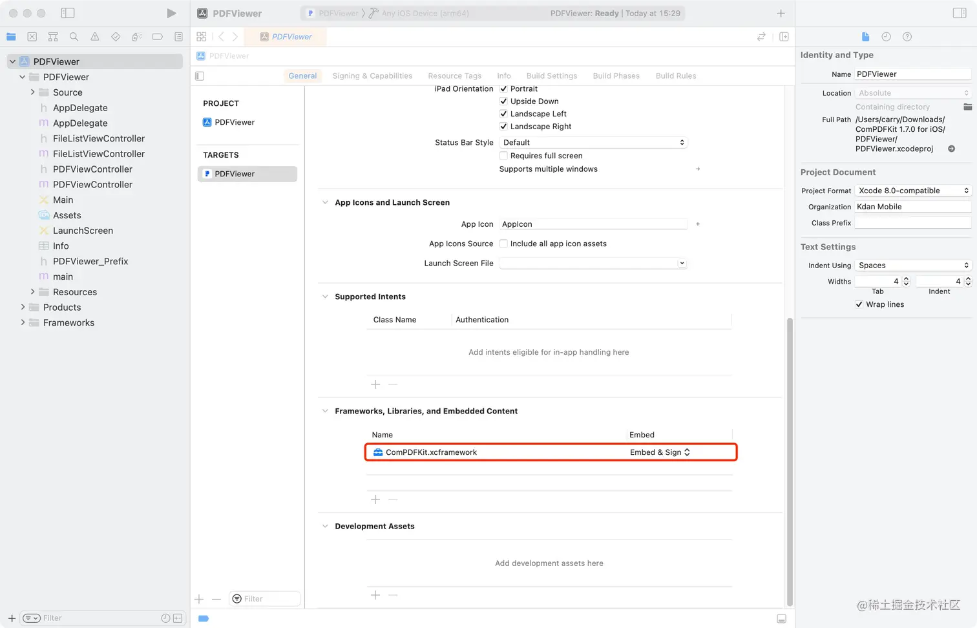Screen dimensions: 977x628
Task: Uncheck Landscape Right orientation
Action: 503,127
